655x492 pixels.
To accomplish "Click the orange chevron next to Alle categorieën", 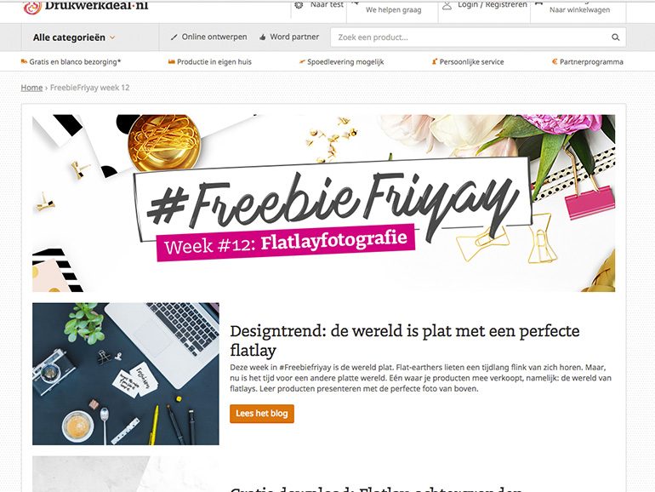I will [112, 37].
